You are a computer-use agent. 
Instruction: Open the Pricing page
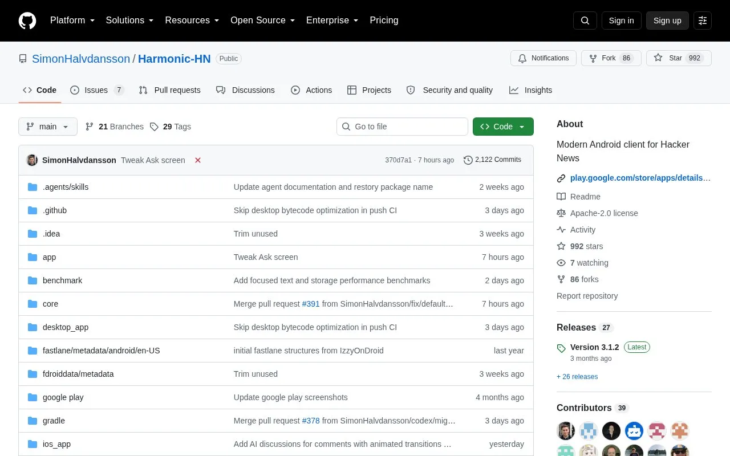[384, 21]
